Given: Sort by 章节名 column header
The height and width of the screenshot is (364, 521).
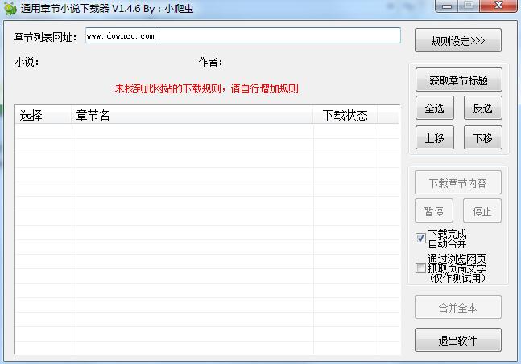Looking at the screenshot, I should pyautogui.click(x=192, y=115).
